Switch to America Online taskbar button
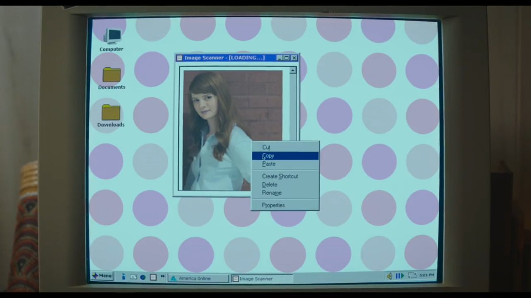 click(x=198, y=279)
